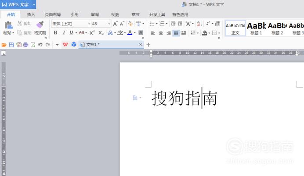Open the 视图 (View) tab
304x176 pixels.
(x=115, y=14)
